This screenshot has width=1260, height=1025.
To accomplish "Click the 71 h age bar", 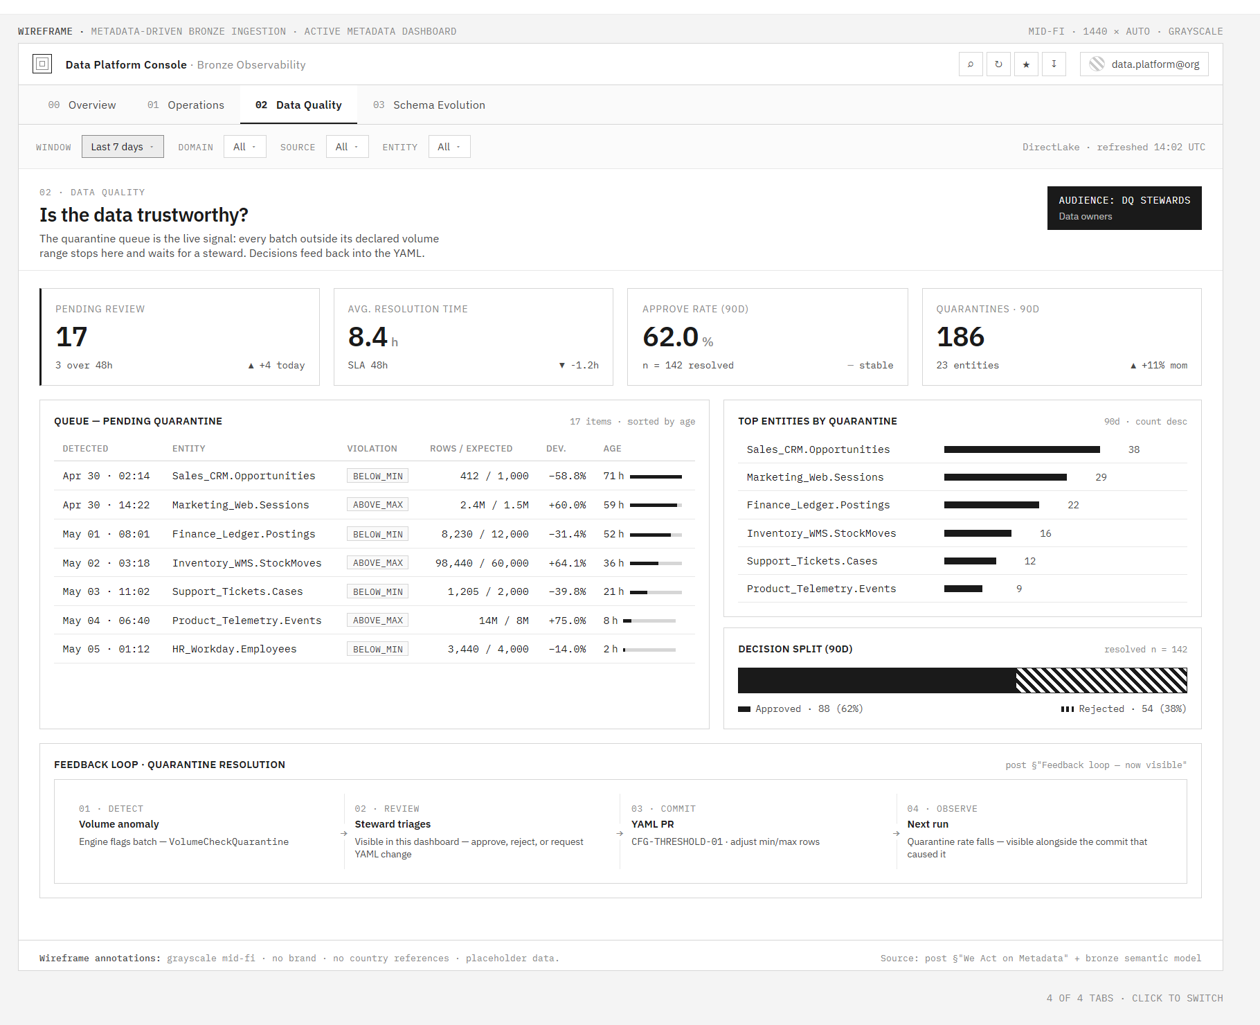I will point(656,476).
